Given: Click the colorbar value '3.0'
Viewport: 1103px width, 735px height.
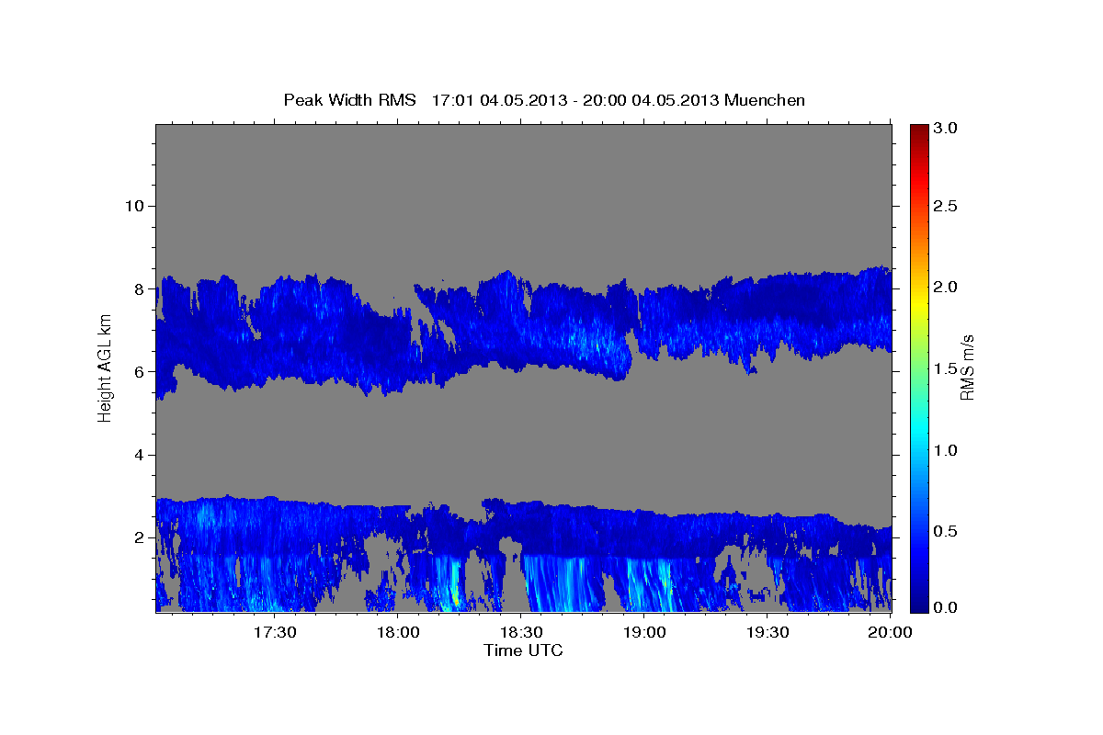Looking at the screenshot, I should tap(946, 129).
